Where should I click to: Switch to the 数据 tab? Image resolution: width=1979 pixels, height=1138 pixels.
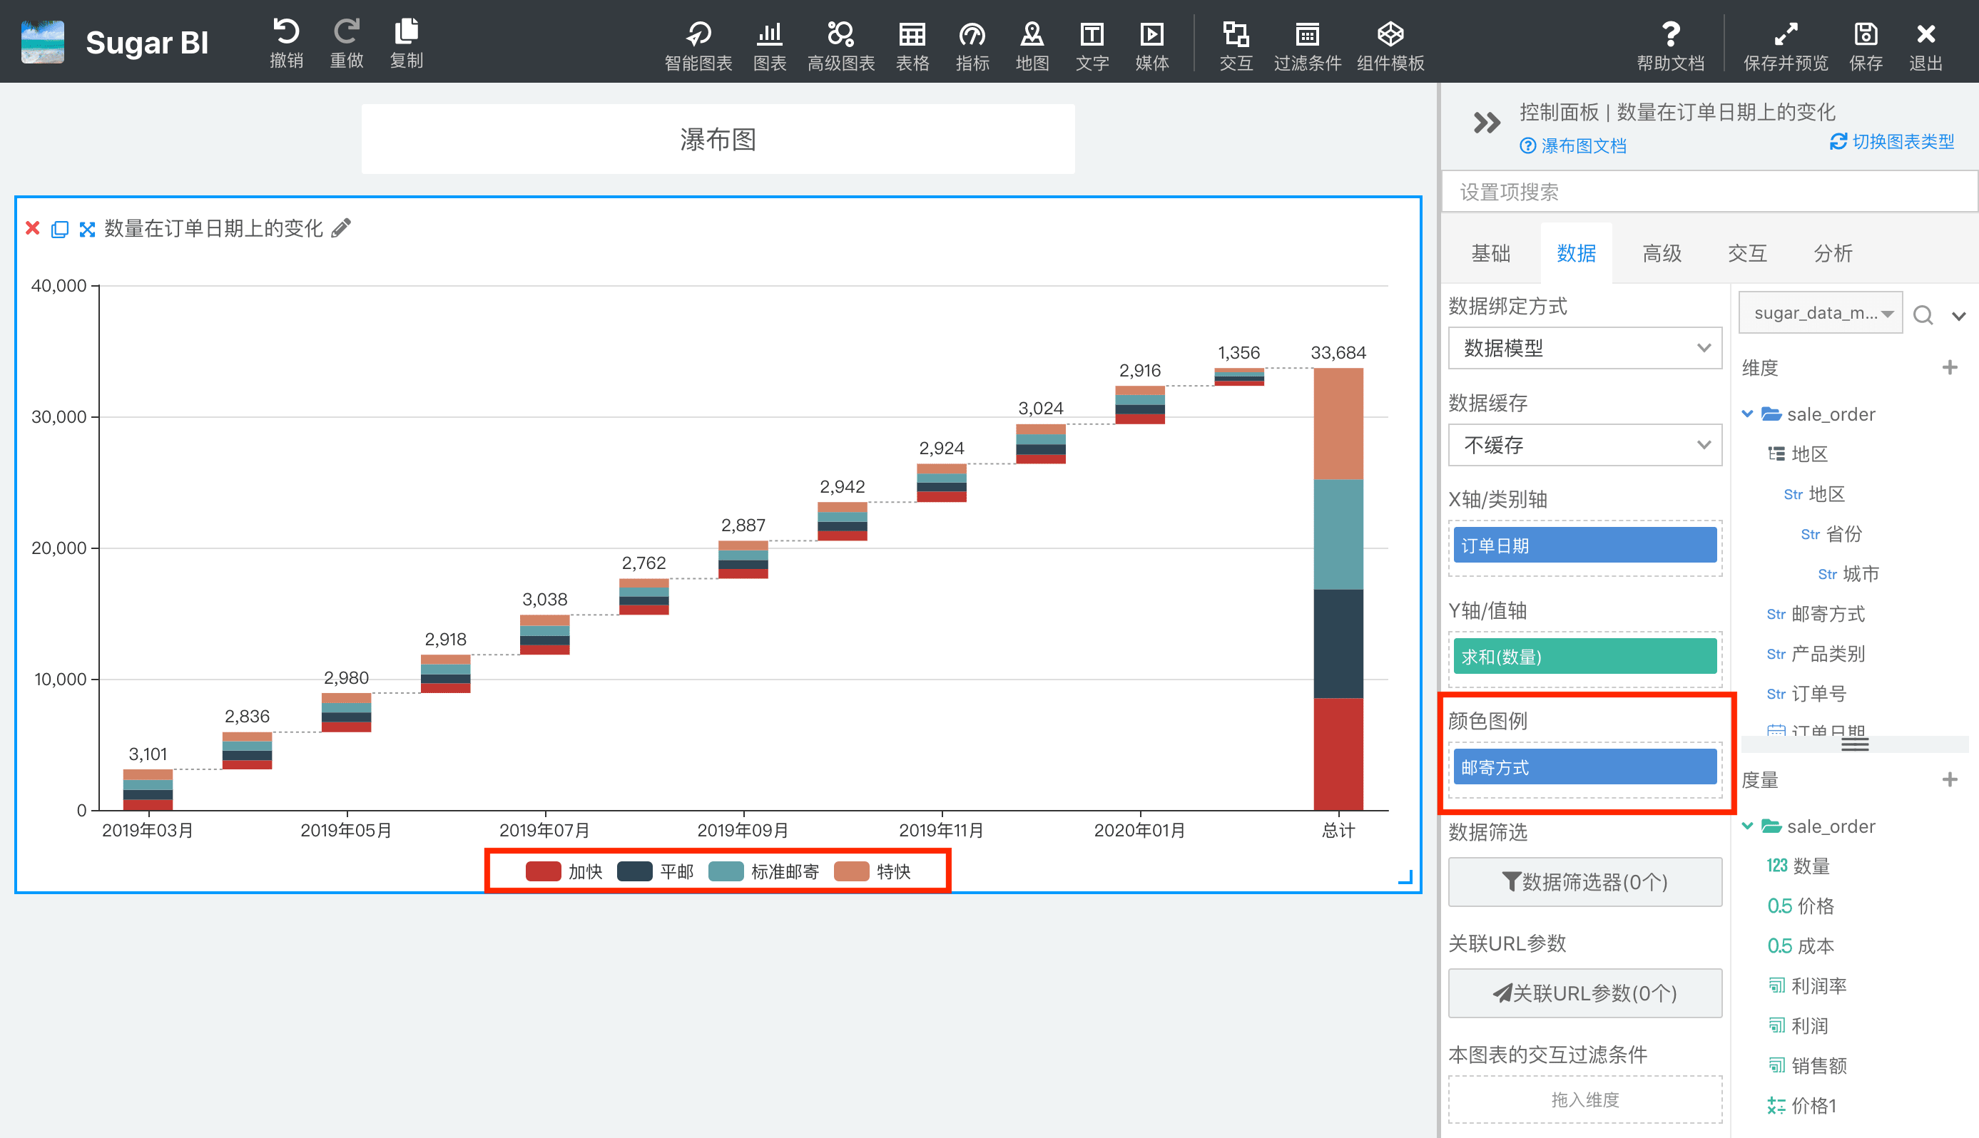pyautogui.click(x=1575, y=253)
